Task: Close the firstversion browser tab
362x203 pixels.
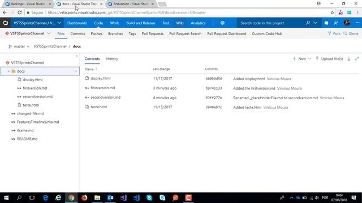Action: click(152, 4)
